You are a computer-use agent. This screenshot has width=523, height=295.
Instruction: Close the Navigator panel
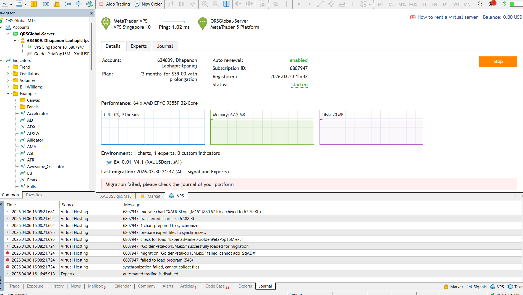pos(91,13)
